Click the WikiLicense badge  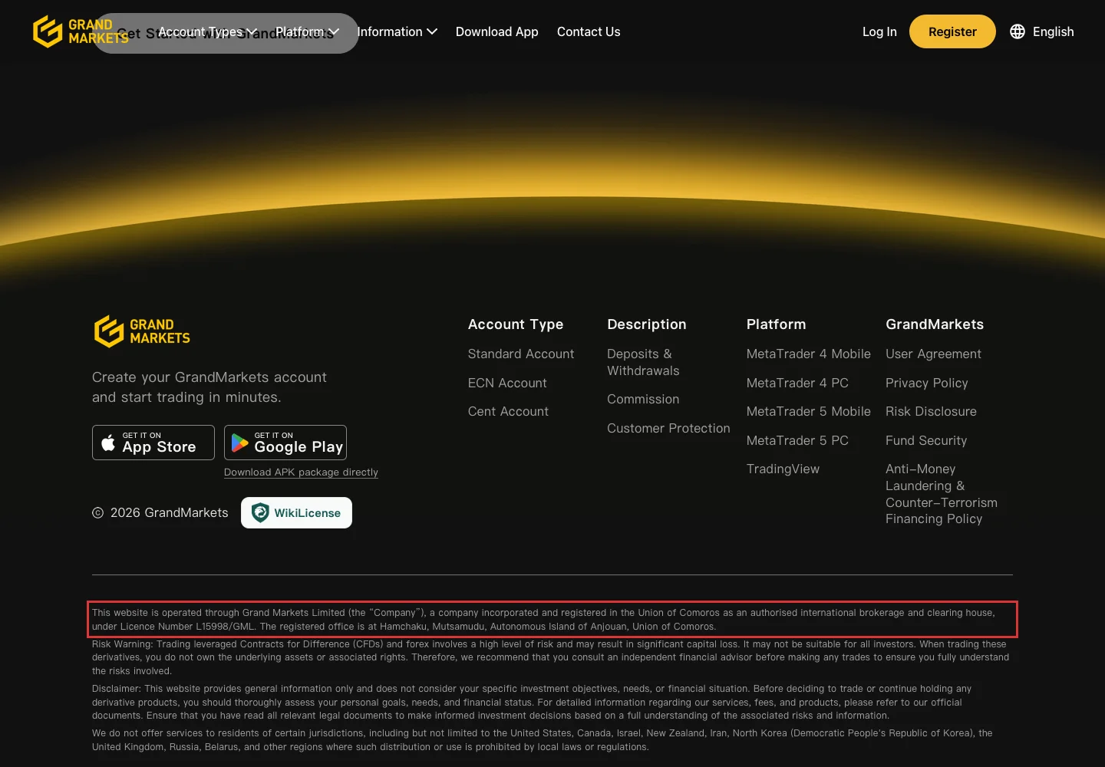coord(296,512)
